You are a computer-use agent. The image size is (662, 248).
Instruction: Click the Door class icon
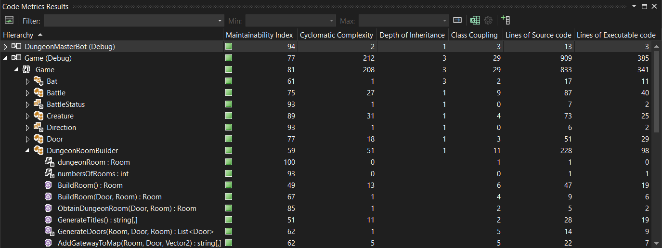click(39, 139)
